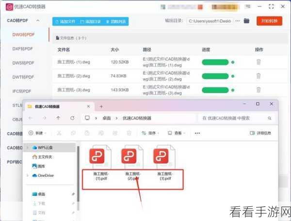
Task: Select DWG转PDF in the sidebar
Action: (24, 35)
